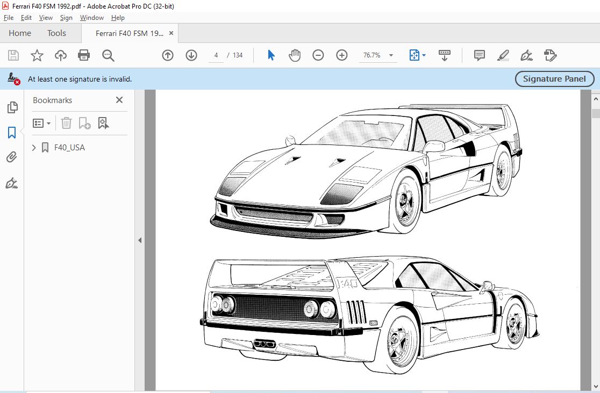
Task: Open the fit page options arrow
Action: click(x=424, y=55)
